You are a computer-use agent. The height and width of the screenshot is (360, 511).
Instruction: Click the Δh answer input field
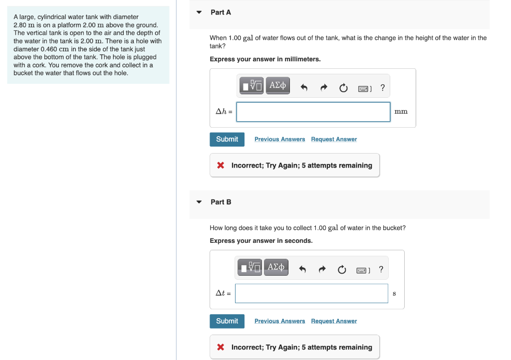(x=313, y=112)
